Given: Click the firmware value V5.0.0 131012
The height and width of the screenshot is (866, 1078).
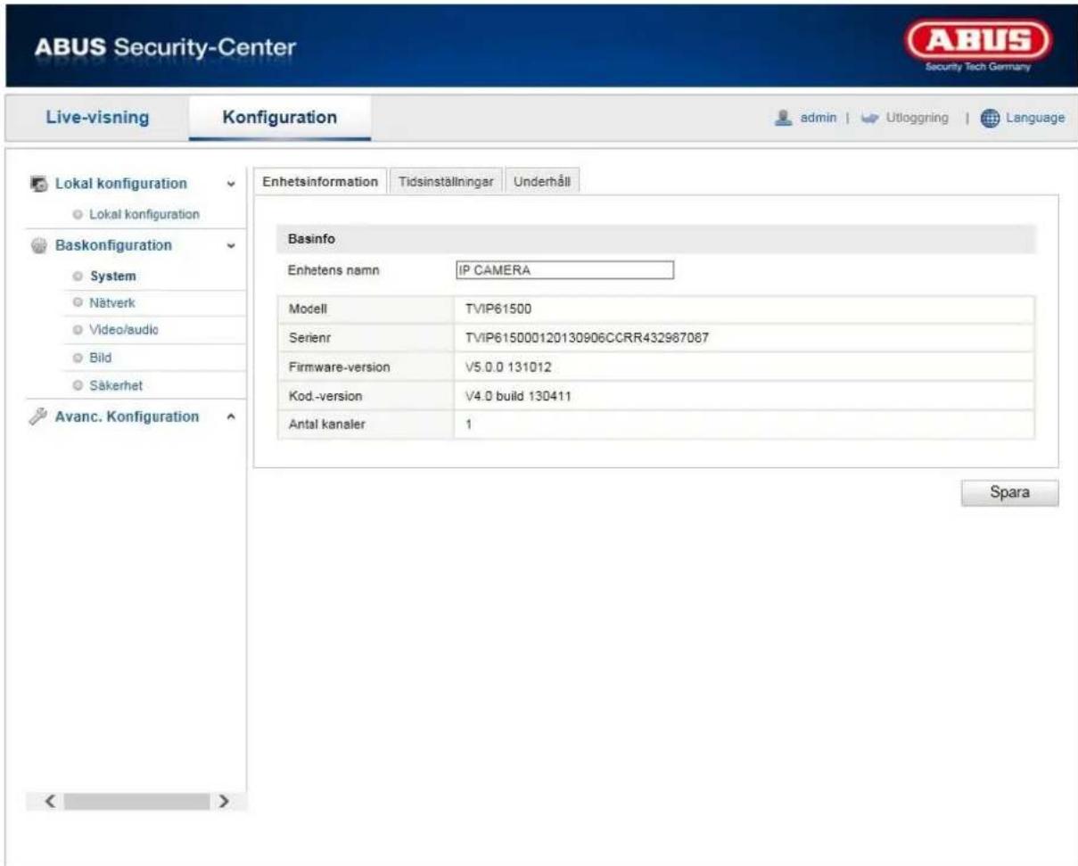Looking at the screenshot, I should tap(508, 367).
